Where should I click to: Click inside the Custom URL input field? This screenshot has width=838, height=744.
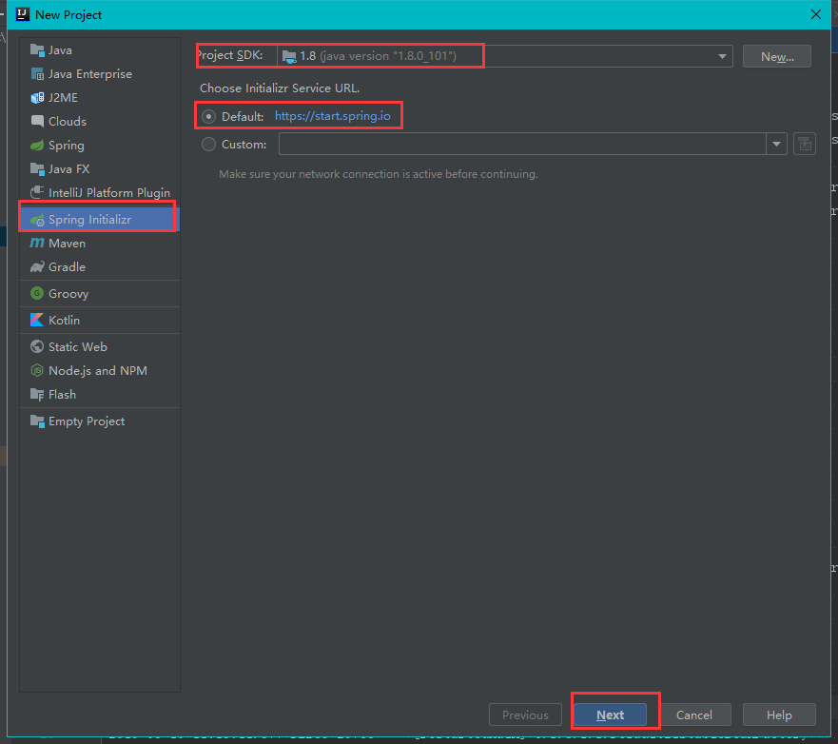523,145
